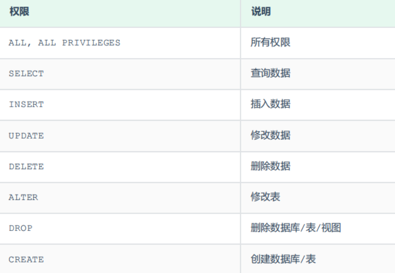
Task: Click the 删除数据 description text
Action: [270, 166]
